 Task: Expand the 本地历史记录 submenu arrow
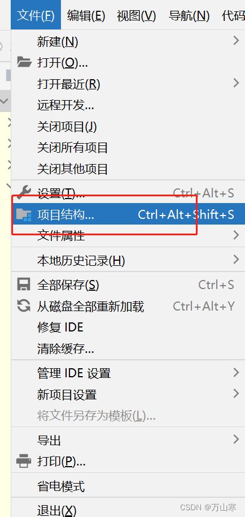236,260
